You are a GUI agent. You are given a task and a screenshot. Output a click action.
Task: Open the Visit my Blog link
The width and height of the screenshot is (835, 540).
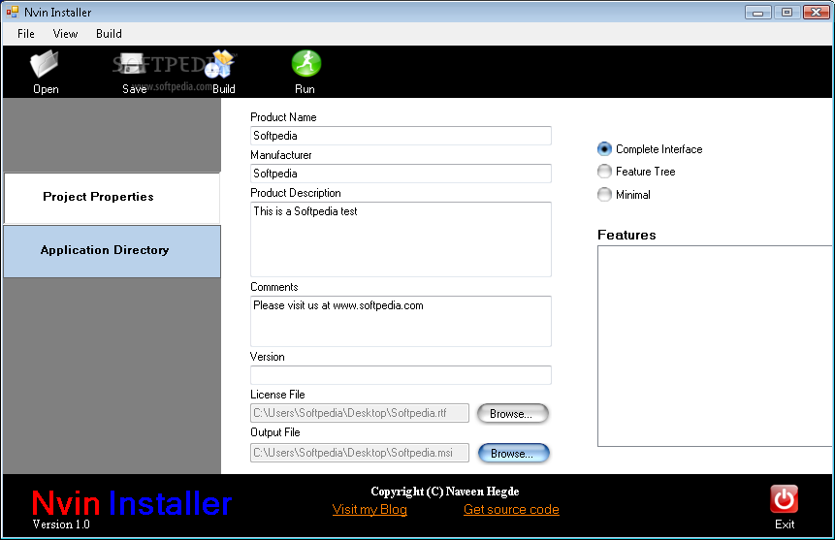(369, 510)
